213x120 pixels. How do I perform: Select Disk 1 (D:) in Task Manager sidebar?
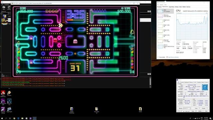[x=165, y=26]
